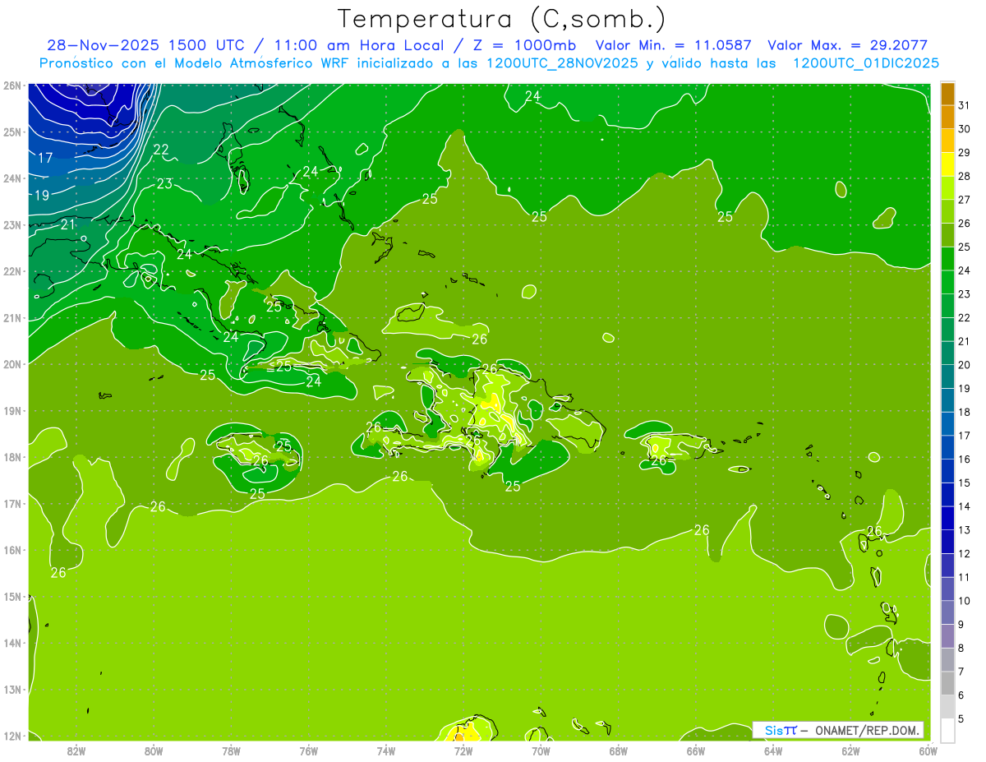This screenshot has width=986, height=762.
Task: Click "11:00 am Hora Local" in header
Action: (357, 45)
